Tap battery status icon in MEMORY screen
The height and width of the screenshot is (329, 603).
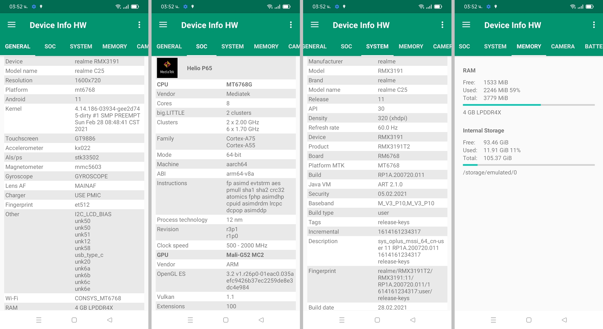[x=590, y=6]
